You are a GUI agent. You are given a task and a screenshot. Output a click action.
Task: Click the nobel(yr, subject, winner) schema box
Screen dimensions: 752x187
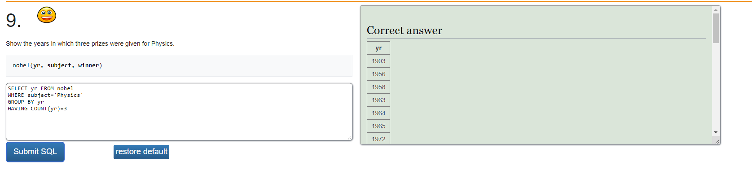click(179, 65)
